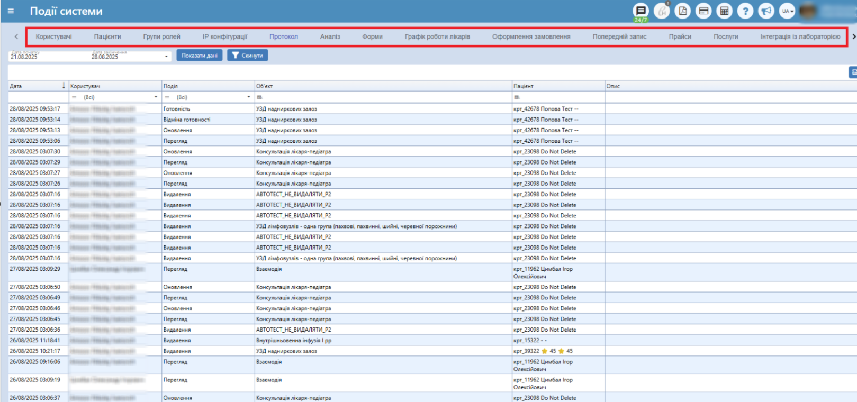Open the payment card icon
The image size is (857, 402).
[703, 11]
